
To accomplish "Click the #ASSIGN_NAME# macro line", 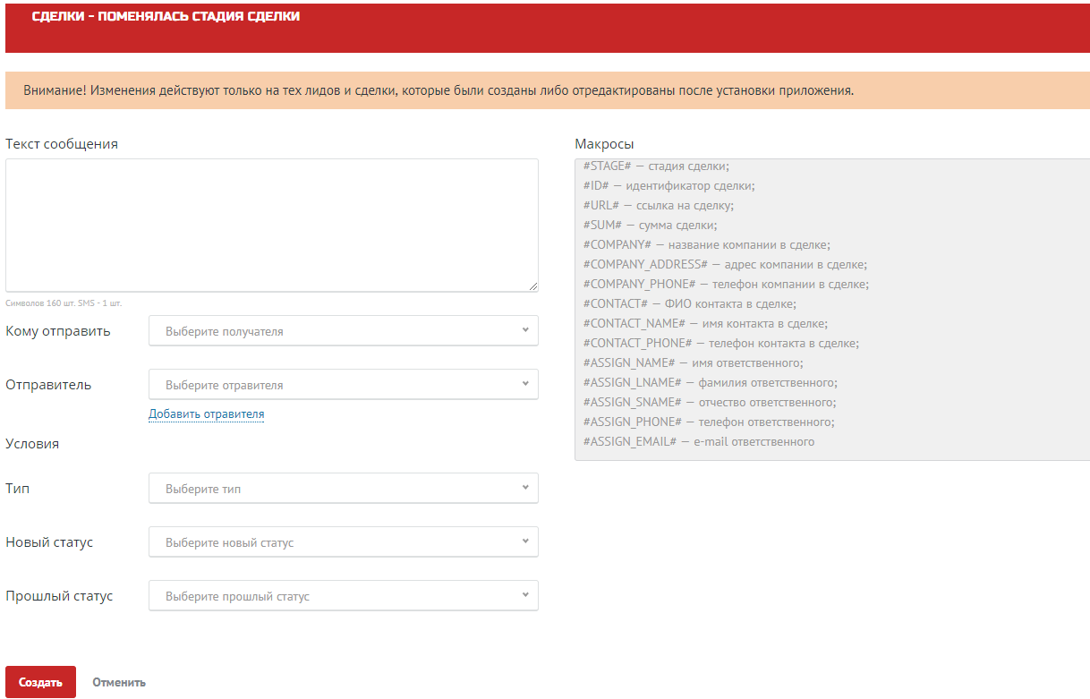I will [x=694, y=362].
